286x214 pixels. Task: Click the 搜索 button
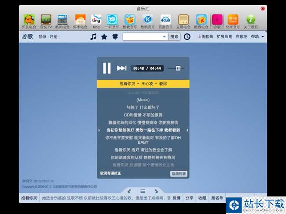coord(174,37)
